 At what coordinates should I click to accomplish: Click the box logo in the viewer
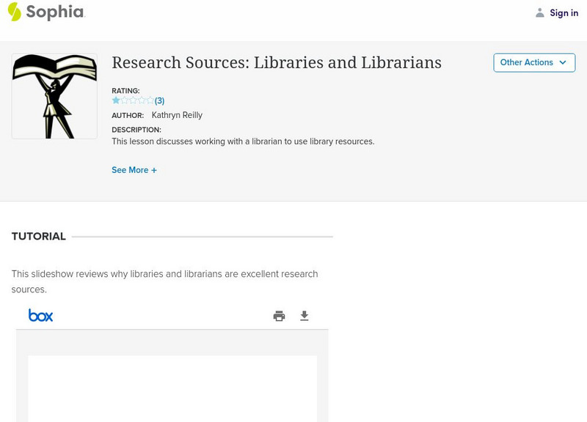click(x=40, y=315)
